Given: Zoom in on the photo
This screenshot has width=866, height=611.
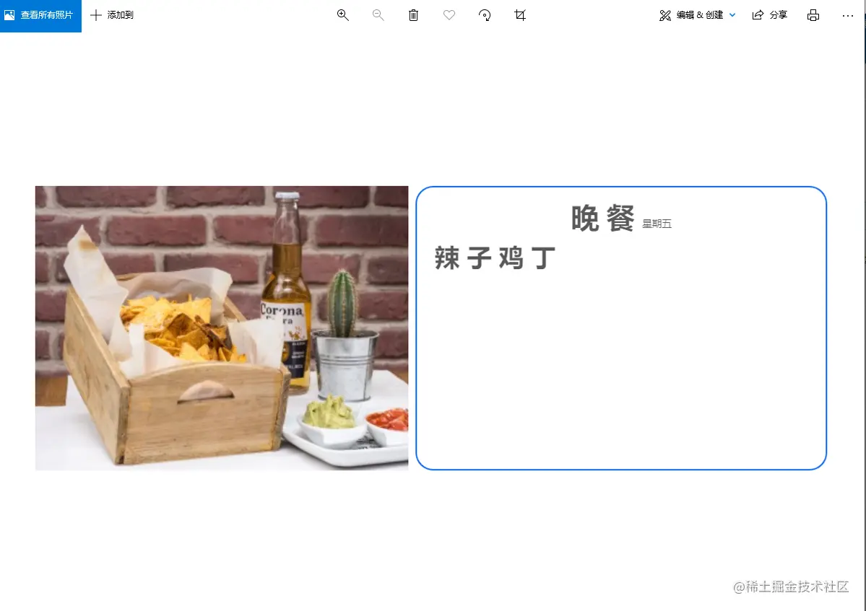Looking at the screenshot, I should pos(343,15).
